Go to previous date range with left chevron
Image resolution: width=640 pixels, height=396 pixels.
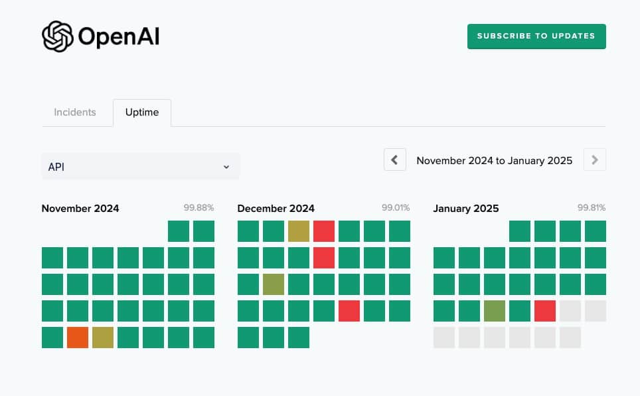click(395, 159)
